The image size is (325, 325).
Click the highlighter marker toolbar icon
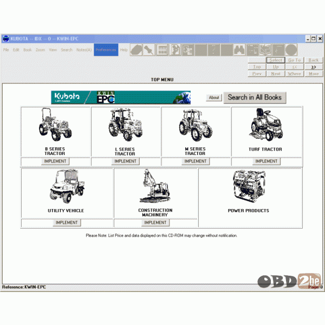[x=136, y=50]
